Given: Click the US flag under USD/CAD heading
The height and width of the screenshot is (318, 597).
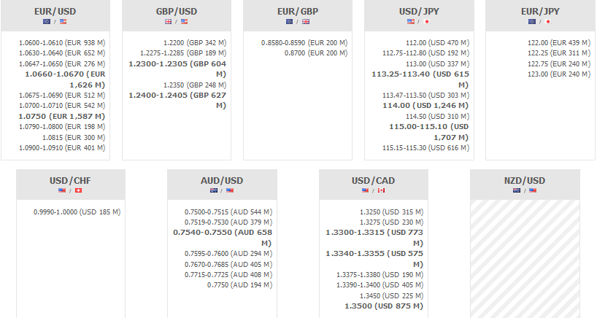Looking at the screenshot, I should point(366,191).
